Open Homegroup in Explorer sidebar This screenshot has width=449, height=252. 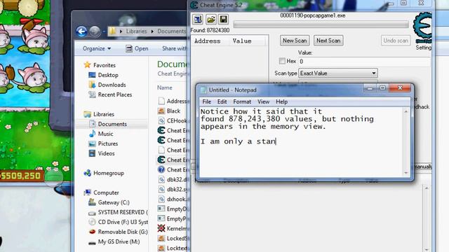[x=109, y=173]
